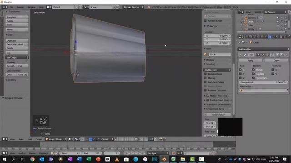Toggle the Textures U checkbox

pyautogui.click(x=273, y=70)
